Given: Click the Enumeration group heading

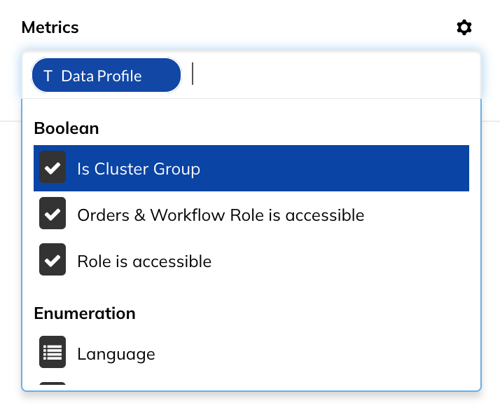Looking at the screenshot, I should click(85, 313).
